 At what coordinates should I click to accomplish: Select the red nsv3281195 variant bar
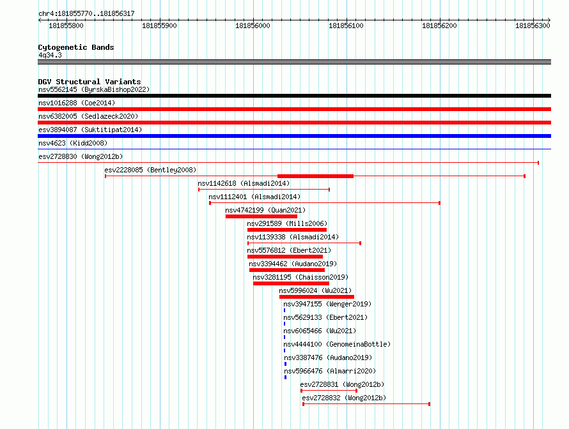pos(291,283)
